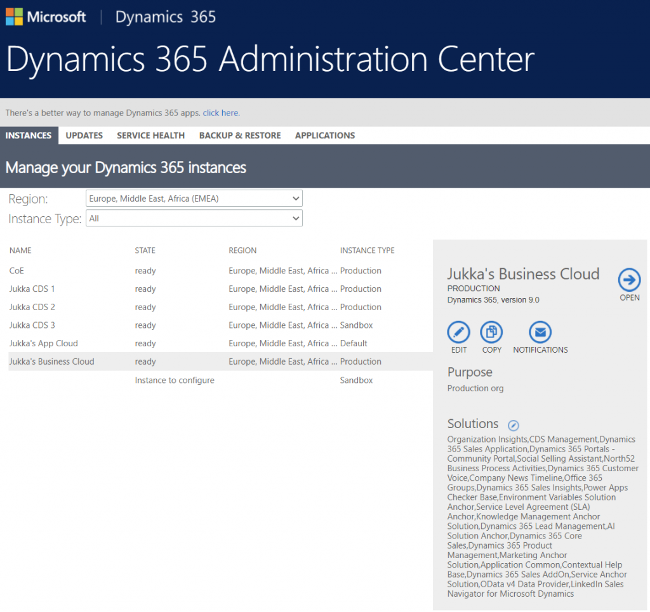Select the Applications tab
650x612 pixels.
tap(325, 136)
